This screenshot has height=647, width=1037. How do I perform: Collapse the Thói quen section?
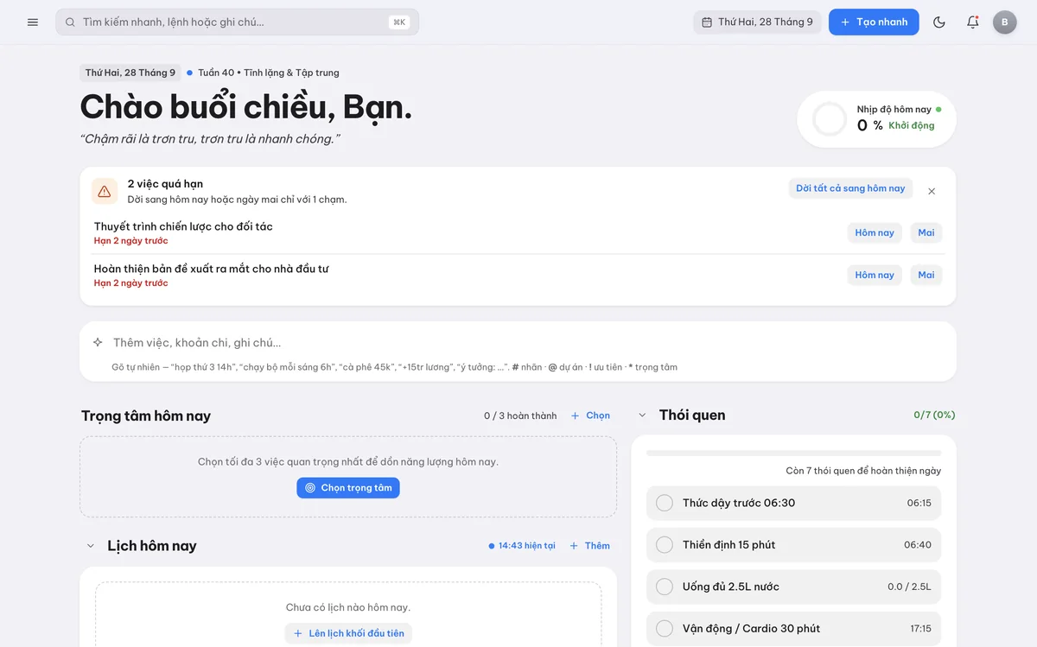tap(642, 415)
